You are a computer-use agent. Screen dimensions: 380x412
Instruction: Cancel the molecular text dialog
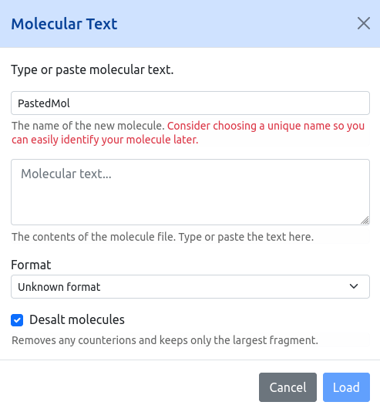288,387
